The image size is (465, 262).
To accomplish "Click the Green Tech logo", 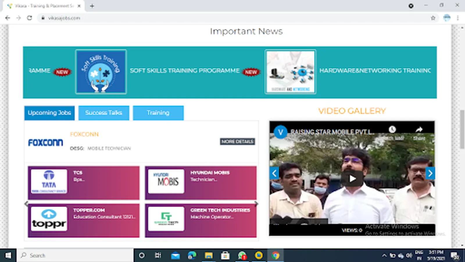I will pyautogui.click(x=166, y=219).
